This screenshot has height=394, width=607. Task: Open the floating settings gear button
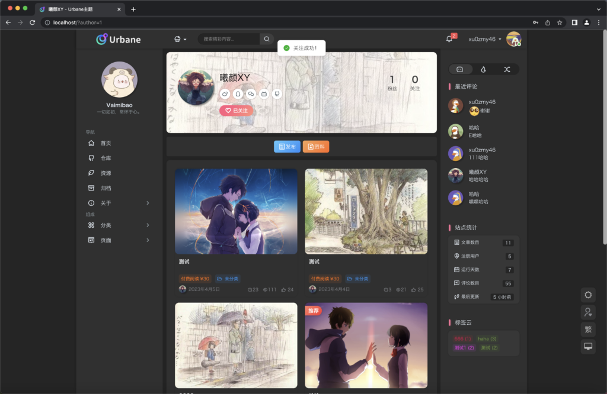[x=587, y=295]
